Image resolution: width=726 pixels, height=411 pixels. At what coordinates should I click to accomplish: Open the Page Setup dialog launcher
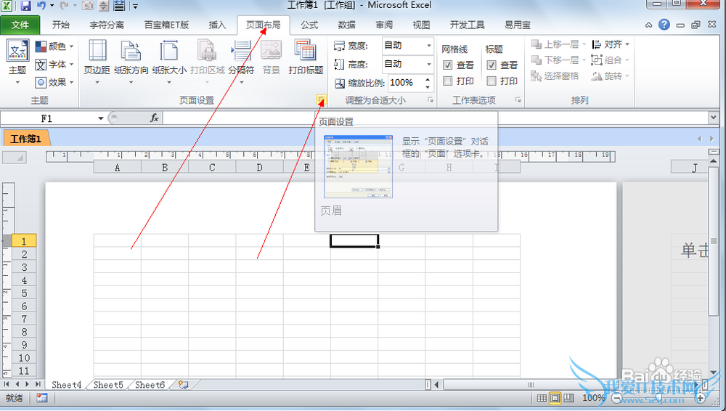[x=321, y=99]
